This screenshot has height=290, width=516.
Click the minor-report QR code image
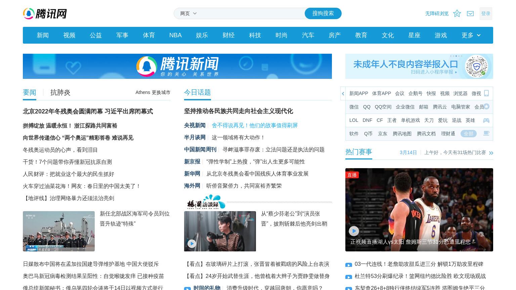[476, 66]
